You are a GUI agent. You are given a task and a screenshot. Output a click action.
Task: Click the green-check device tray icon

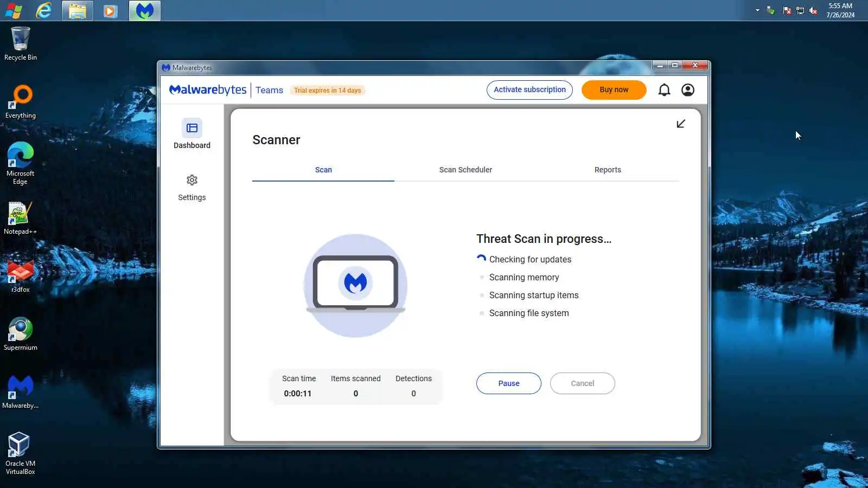click(x=770, y=10)
